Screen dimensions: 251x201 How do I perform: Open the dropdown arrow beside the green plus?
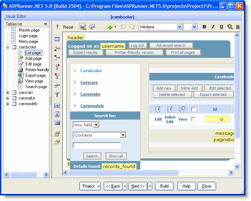[115, 27]
